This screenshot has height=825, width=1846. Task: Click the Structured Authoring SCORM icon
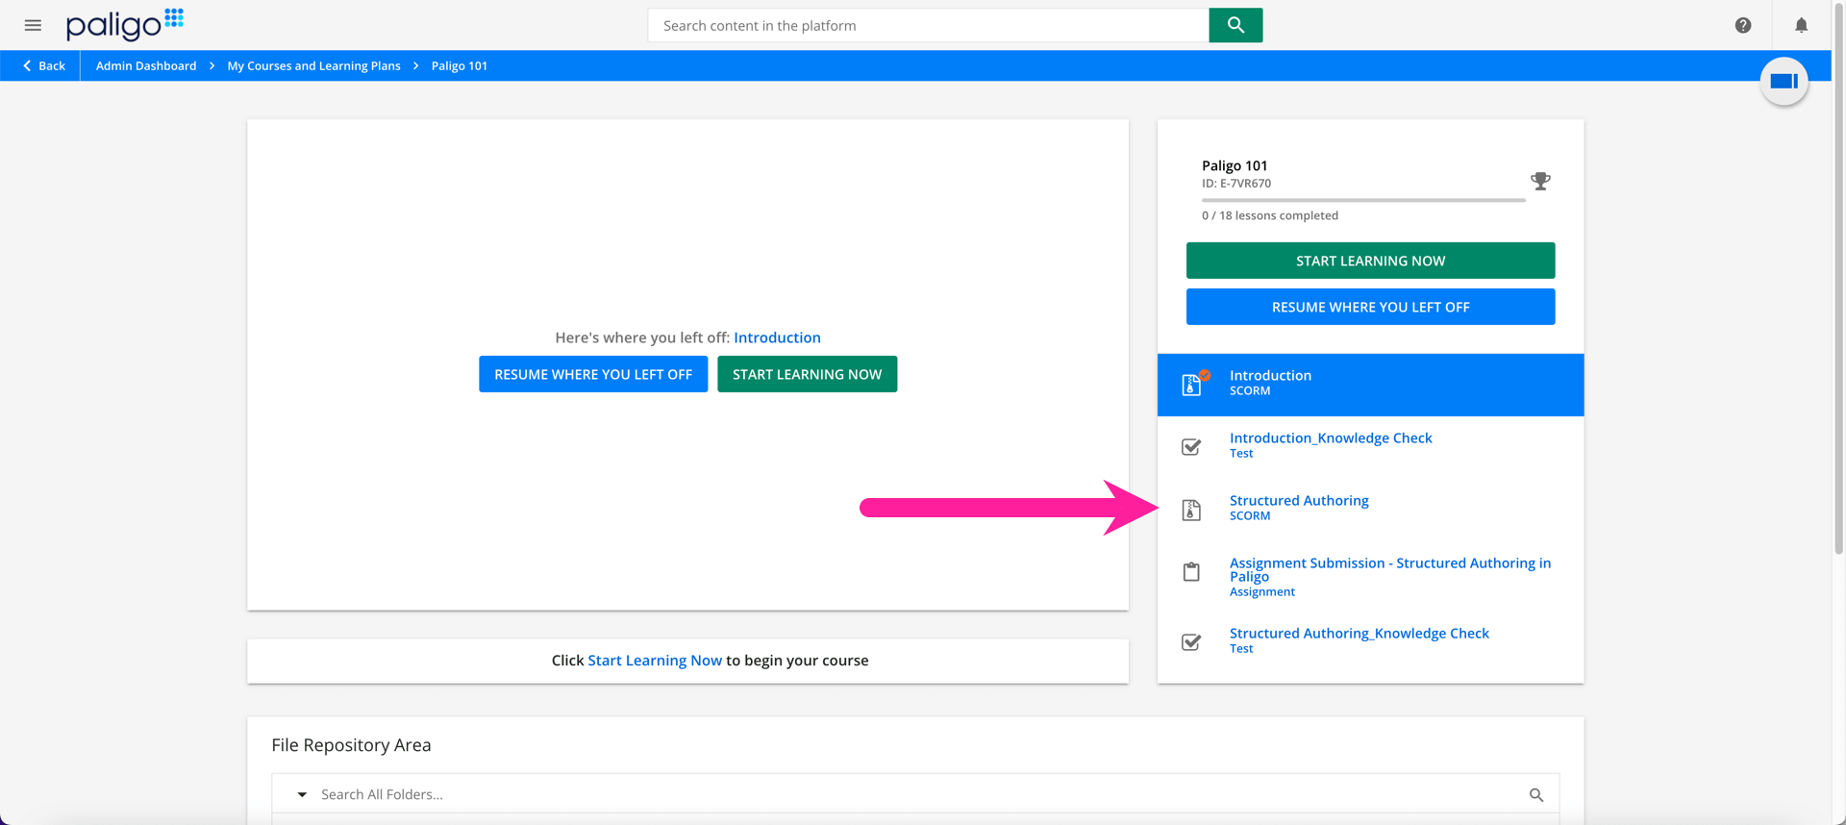1191,510
